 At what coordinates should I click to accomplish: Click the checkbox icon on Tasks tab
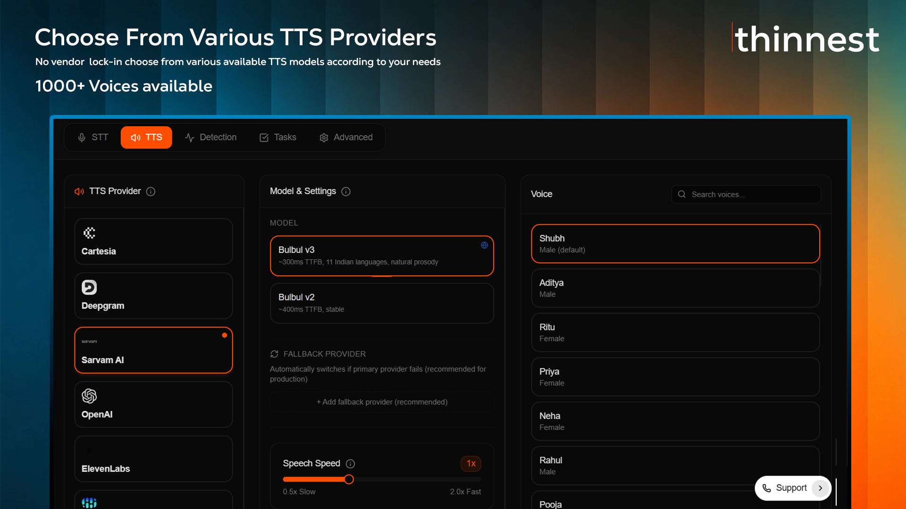(x=264, y=138)
